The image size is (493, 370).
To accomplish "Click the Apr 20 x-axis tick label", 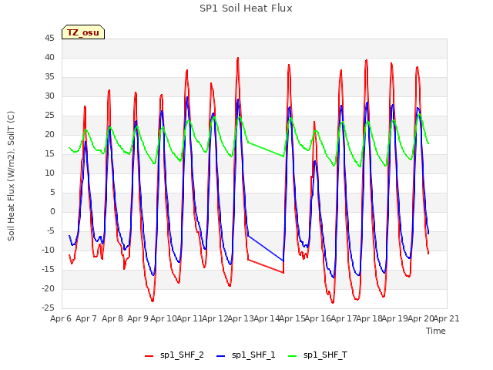I will pyautogui.click(x=421, y=318).
